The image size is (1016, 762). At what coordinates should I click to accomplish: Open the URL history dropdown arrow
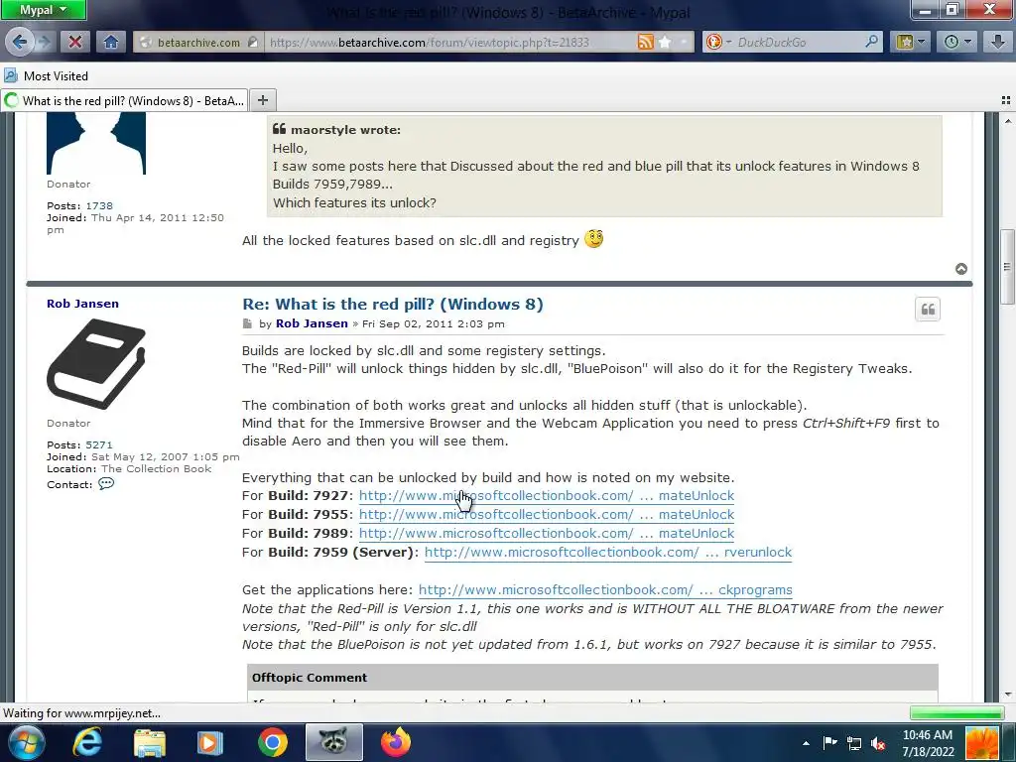click(684, 42)
